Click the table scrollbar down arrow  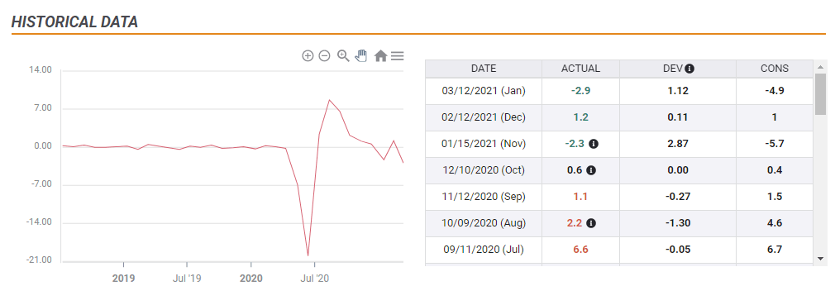820,258
